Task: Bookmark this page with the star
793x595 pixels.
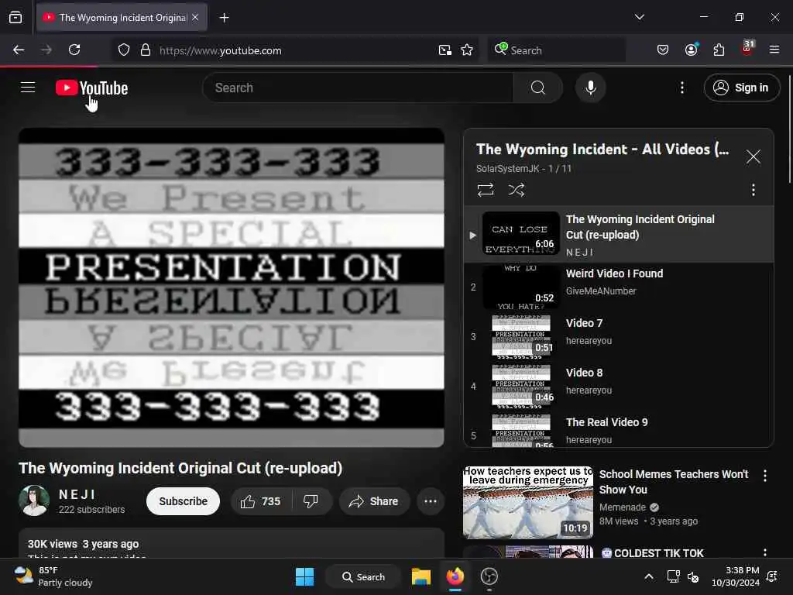Action: (467, 50)
